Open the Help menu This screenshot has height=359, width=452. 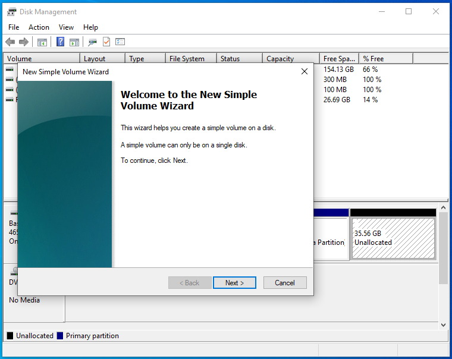click(90, 27)
